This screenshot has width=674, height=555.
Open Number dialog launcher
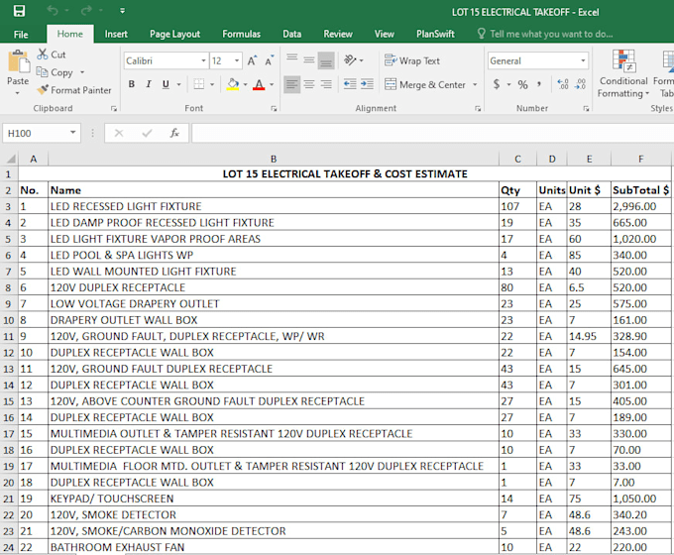click(x=586, y=109)
